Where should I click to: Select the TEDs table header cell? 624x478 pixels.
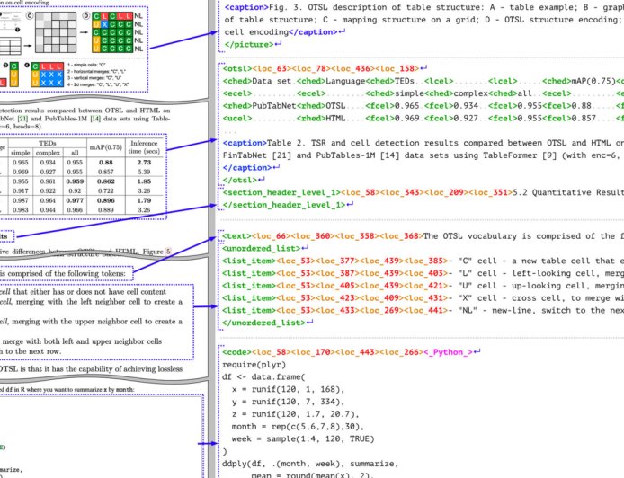tap(49, 143)
